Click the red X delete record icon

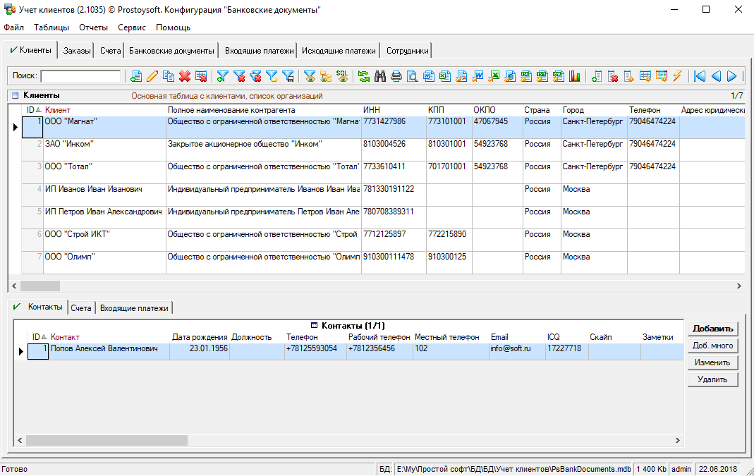click(x=185, y=76)
